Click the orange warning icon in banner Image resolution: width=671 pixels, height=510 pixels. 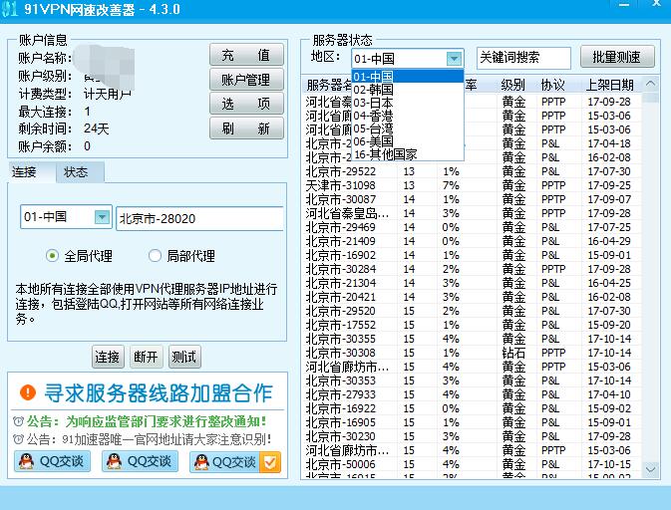[28, 392]
